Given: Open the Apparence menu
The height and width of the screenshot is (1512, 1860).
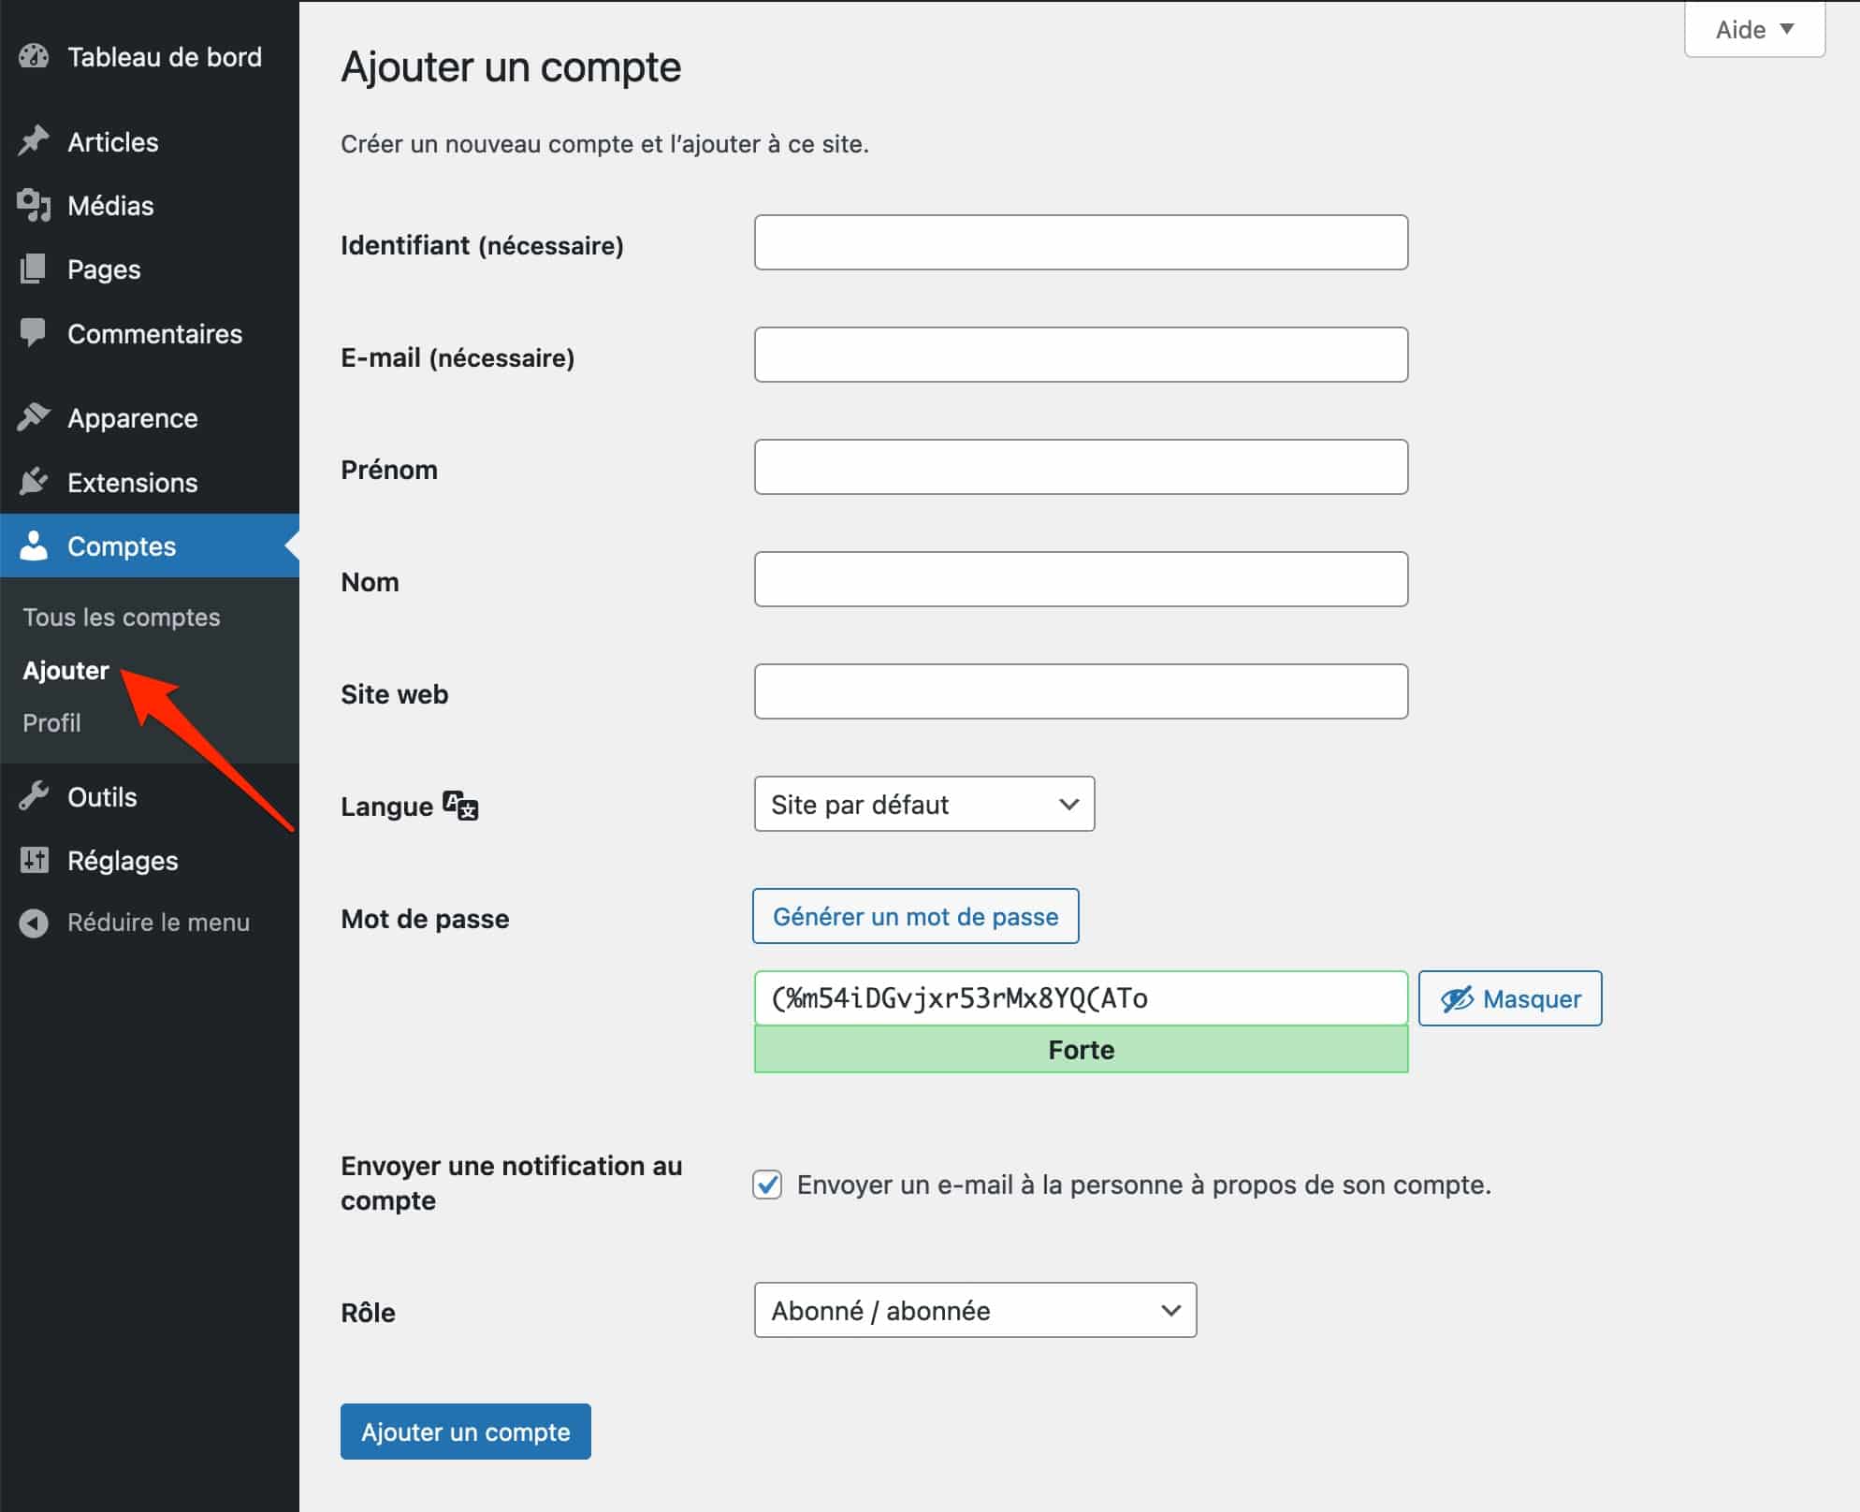Looking at the screenshot, I should click(x=150, y=417).
